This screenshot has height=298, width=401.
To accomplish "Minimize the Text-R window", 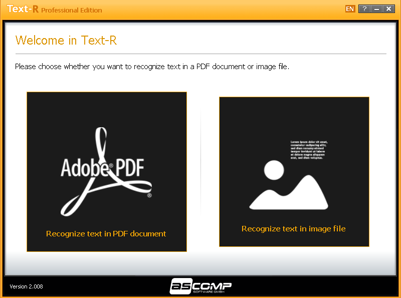I will pyautogui.click(x=376, y=9).
